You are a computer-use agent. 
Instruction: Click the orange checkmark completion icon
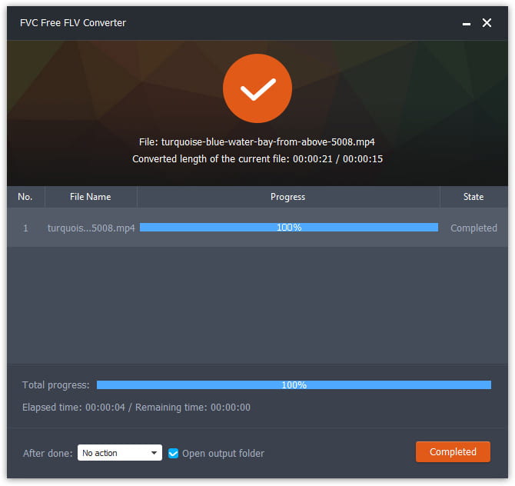[x=257, y=88]
